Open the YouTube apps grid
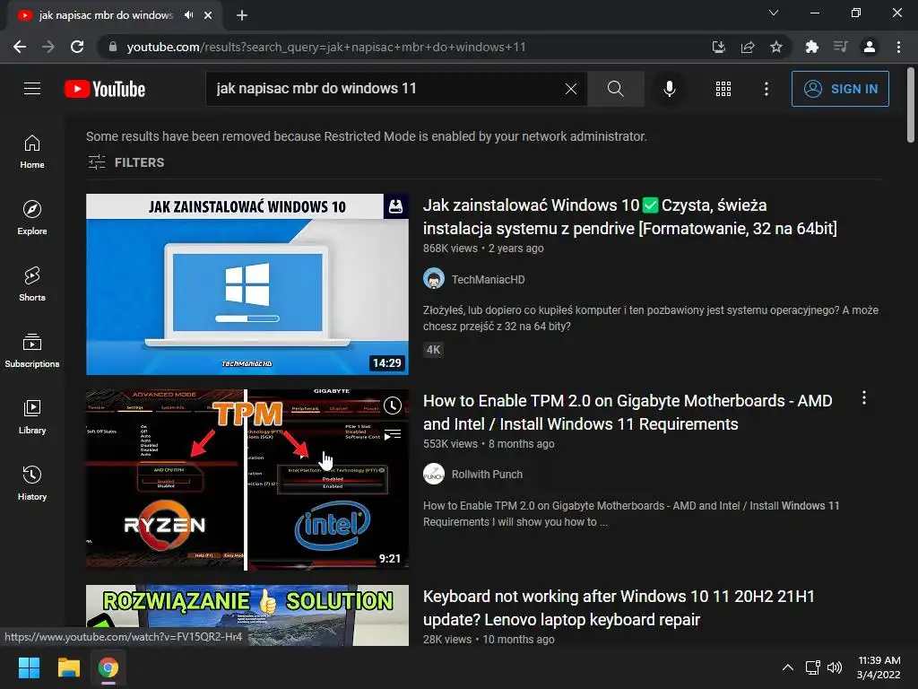Viewport: 918px width, 689px height. click(x=723, y=89)
